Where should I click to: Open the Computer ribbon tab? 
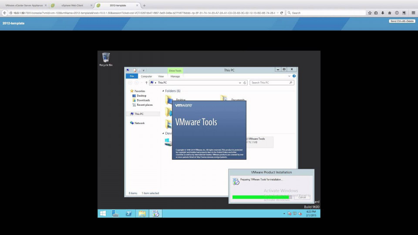(x=146, y=77)
